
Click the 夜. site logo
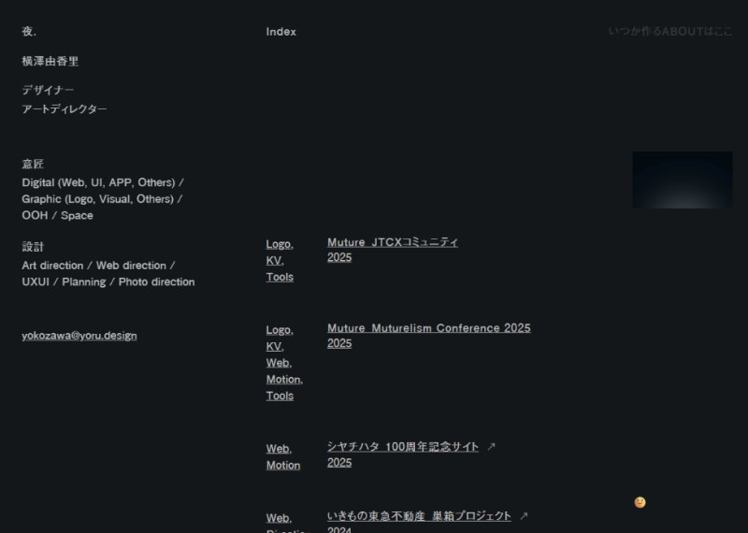click(x=29, y=32)
